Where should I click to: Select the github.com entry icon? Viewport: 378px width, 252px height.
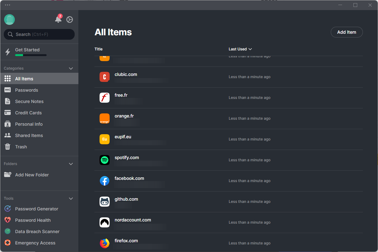[x=105, y=202]
